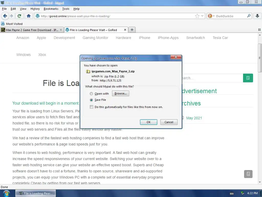Select the Save File radio button
Viewport: 262px width, 197px height.
pyautogui.click(x=91, y=100)
